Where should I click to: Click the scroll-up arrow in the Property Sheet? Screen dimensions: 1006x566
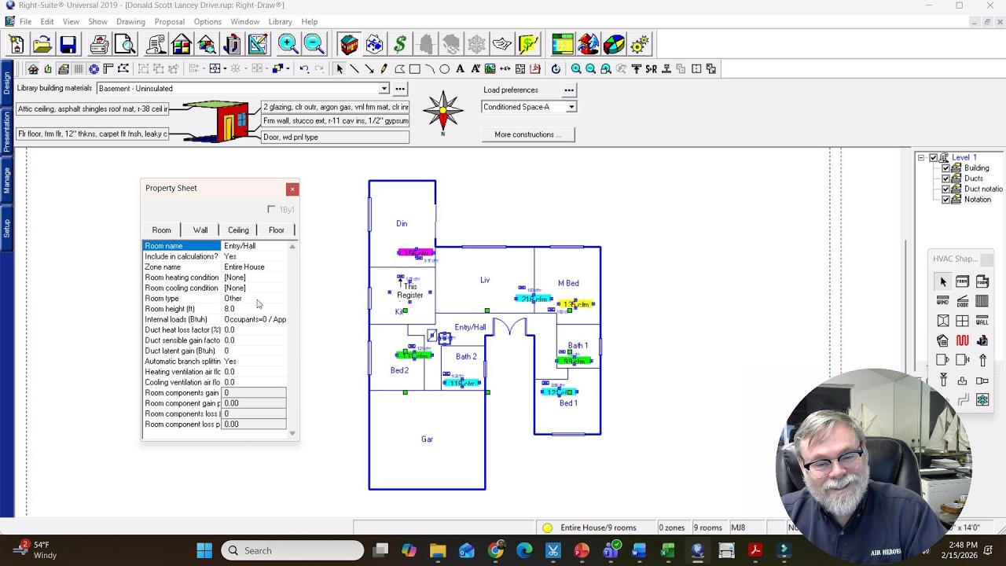[292, 247]
